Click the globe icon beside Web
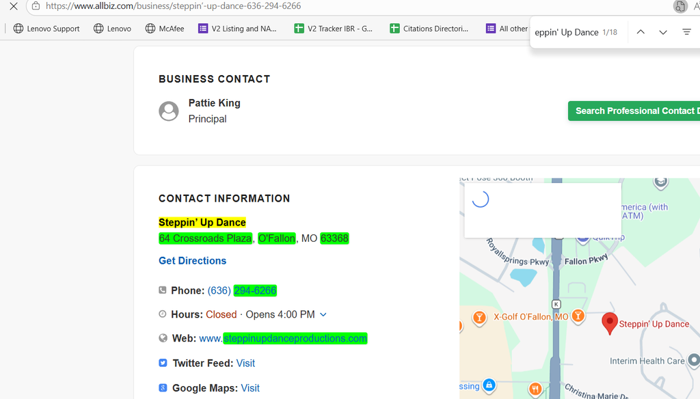The image size is (700, 399). pyautogui.click(x=163, y=338)
